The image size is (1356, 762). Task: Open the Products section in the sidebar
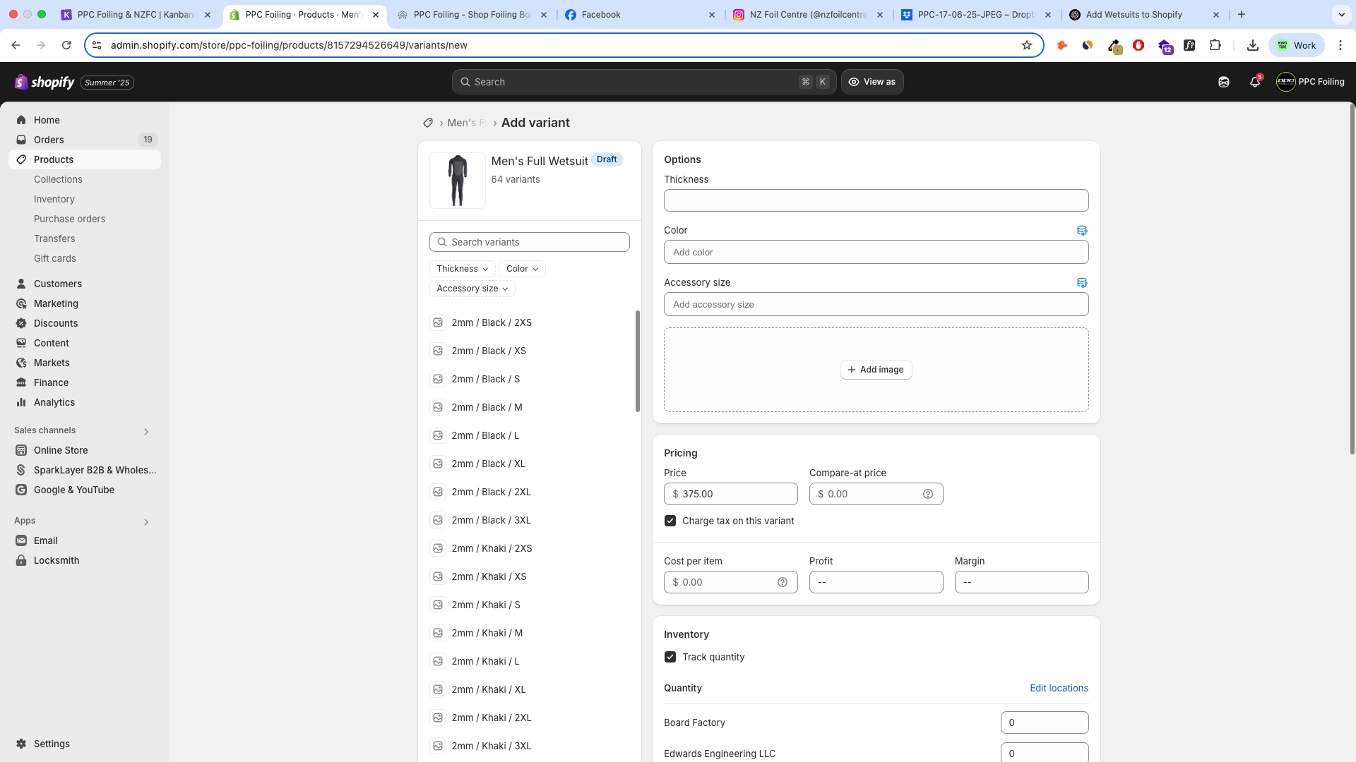pyautogui.click(x=53, y=159)
